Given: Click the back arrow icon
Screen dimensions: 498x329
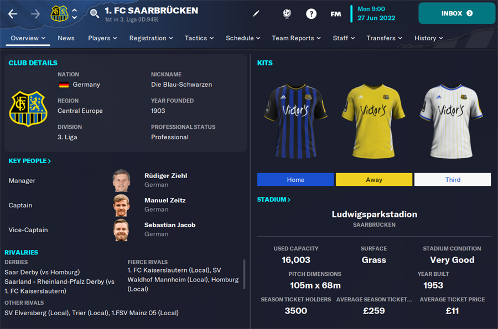Looking at the screenshot, I should click(x=13, y=14).
